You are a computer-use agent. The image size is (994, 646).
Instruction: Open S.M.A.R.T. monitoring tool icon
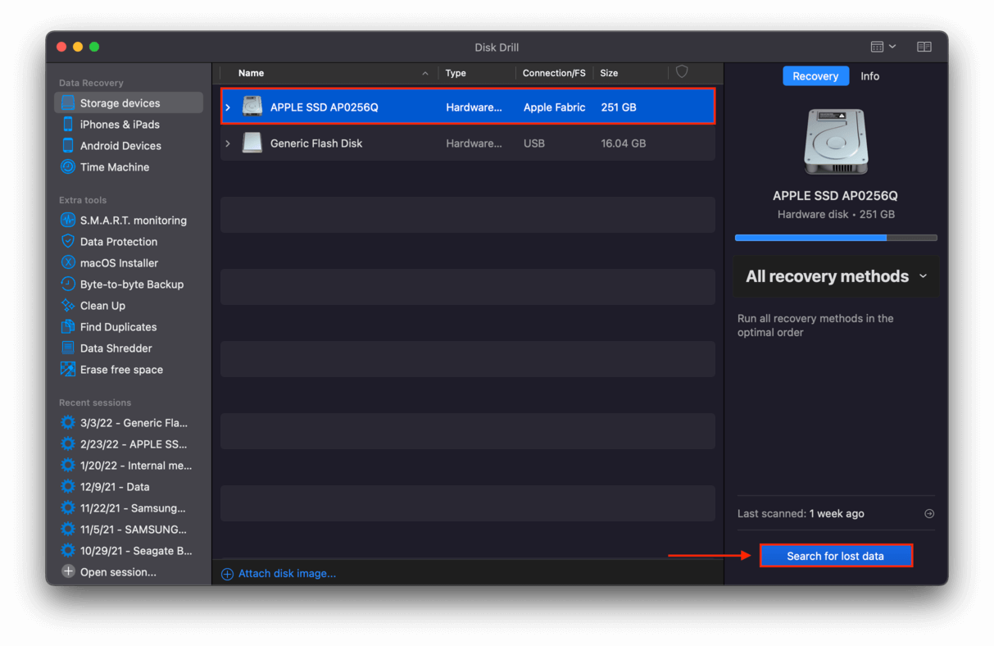68,221
